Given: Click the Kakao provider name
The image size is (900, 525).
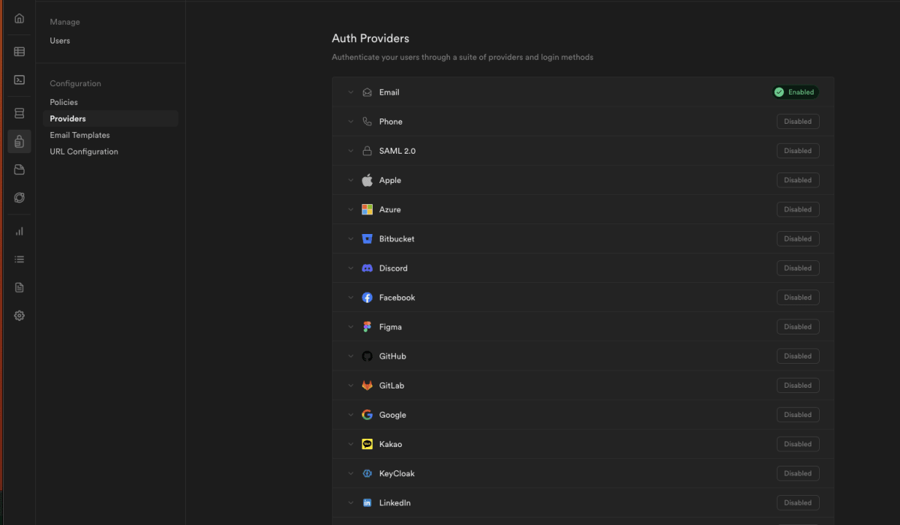Looking at the screenshot, I should 391,444.
